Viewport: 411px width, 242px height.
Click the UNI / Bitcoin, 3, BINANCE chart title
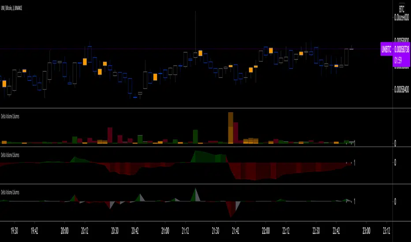11,8
